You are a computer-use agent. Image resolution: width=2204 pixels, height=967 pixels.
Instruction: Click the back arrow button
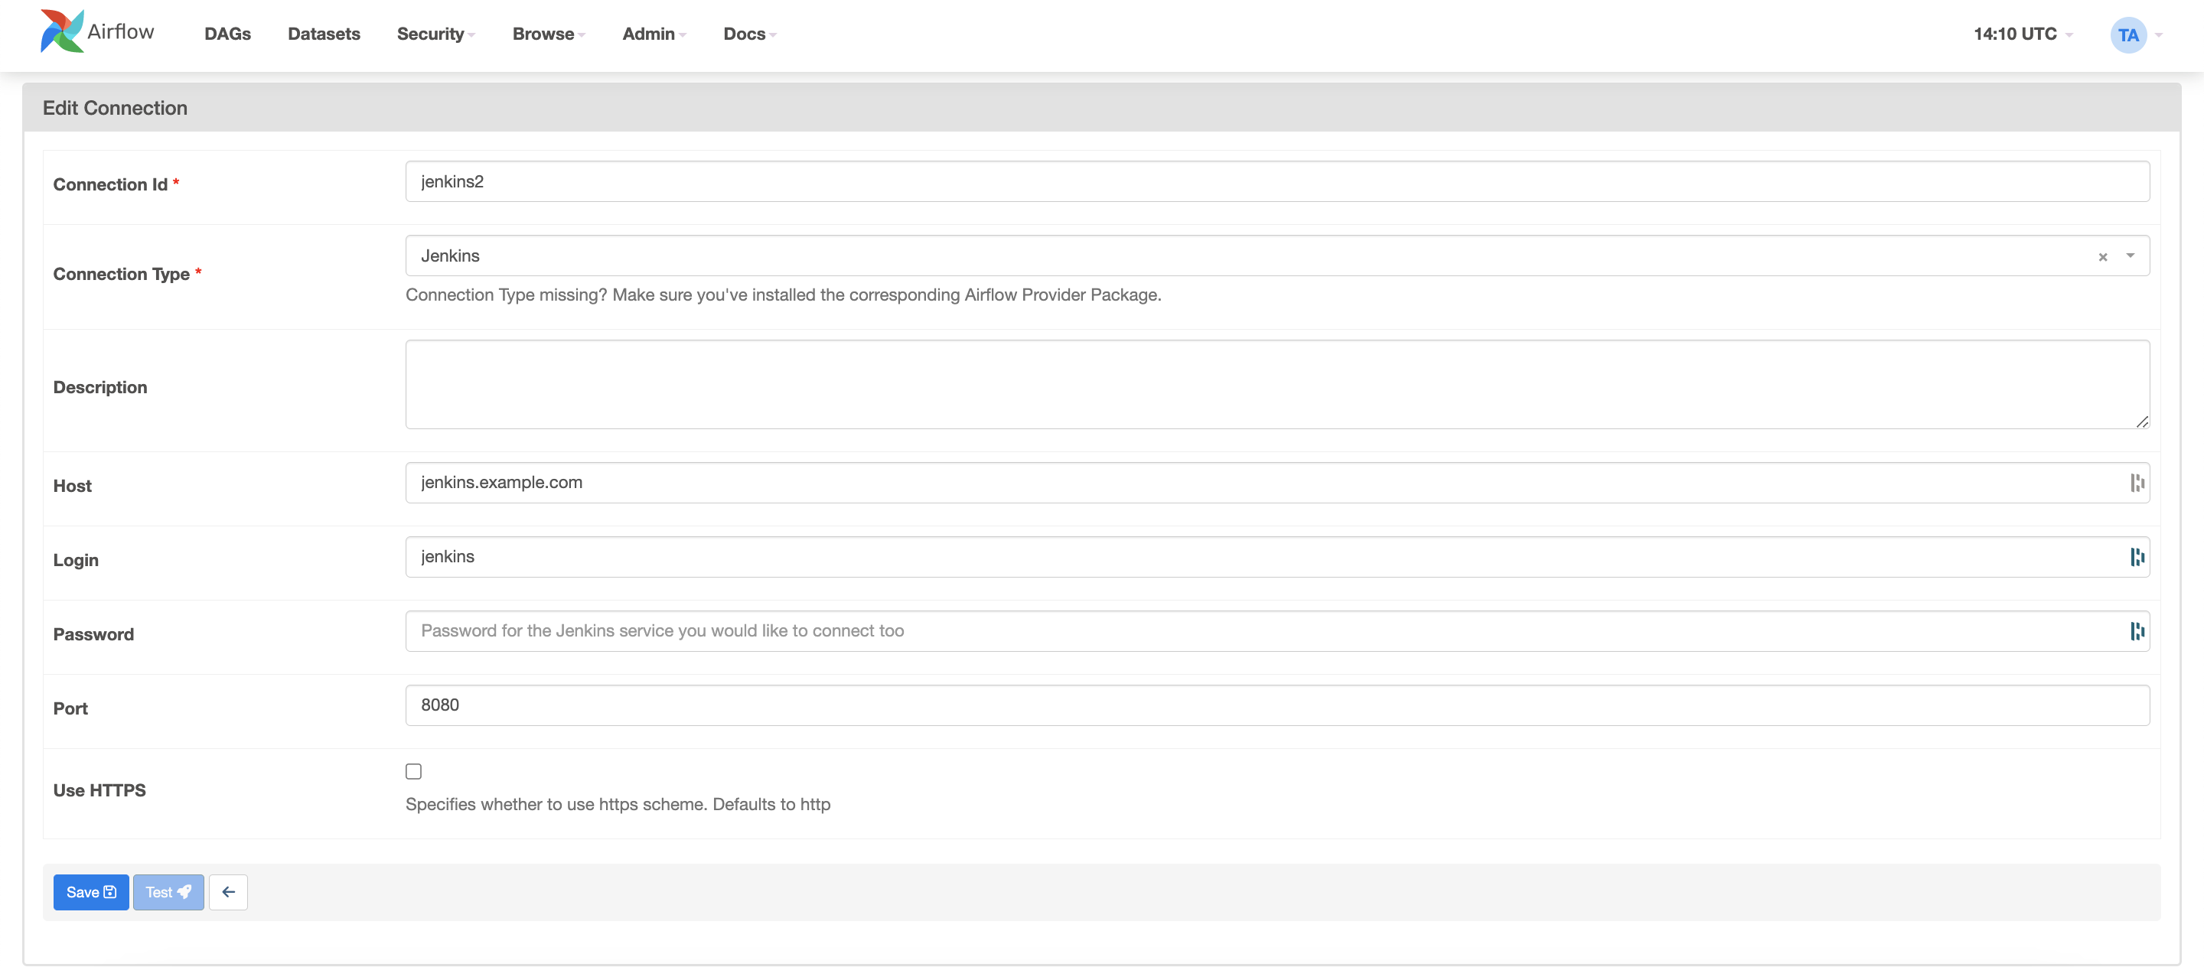click(229, 892)
